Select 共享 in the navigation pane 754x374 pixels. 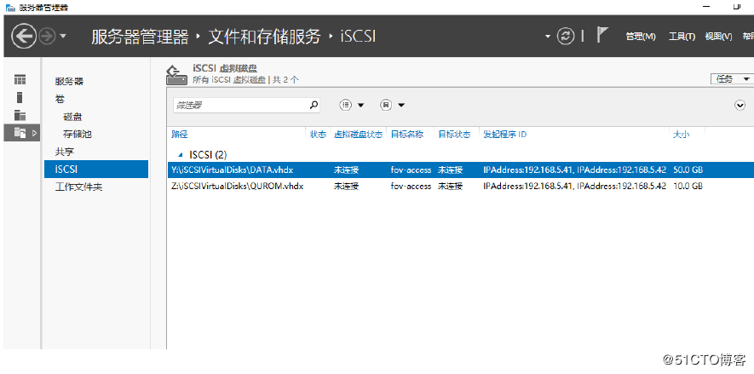click(x=65, y=152)
